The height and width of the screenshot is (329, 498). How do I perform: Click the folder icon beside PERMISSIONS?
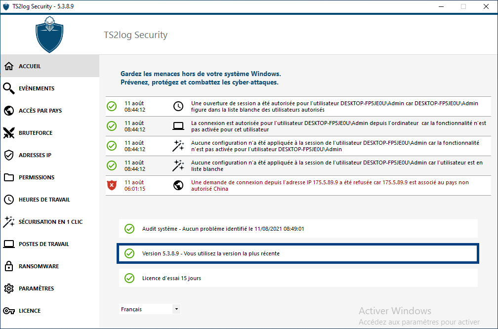pos(9,177)
